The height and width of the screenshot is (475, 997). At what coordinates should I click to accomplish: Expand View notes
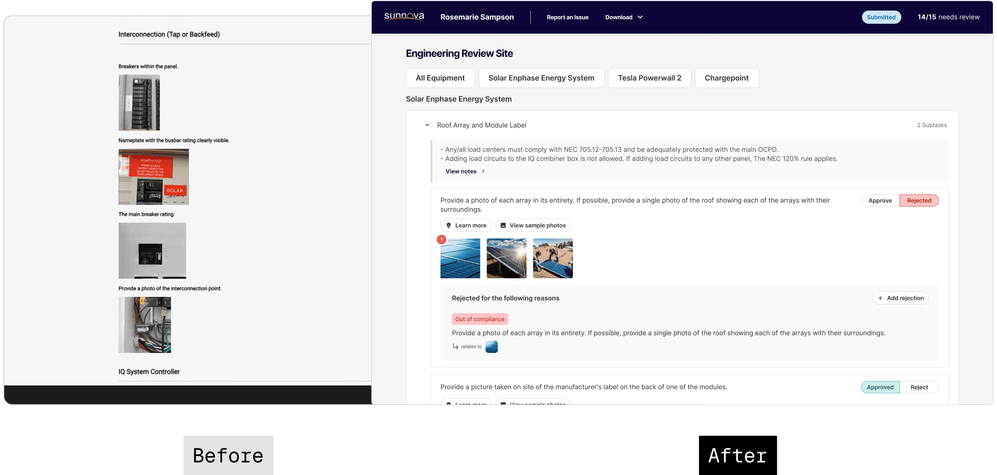click(465, 171)
